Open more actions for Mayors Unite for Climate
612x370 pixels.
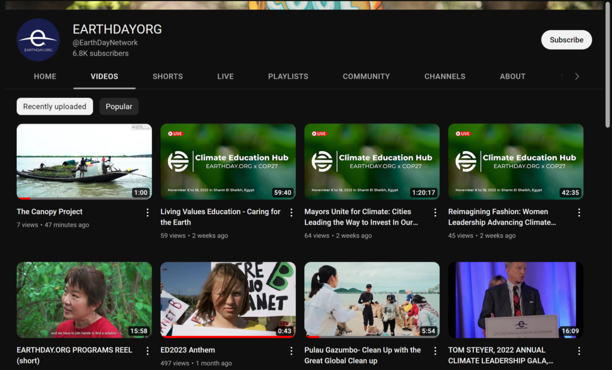(435, 212)
